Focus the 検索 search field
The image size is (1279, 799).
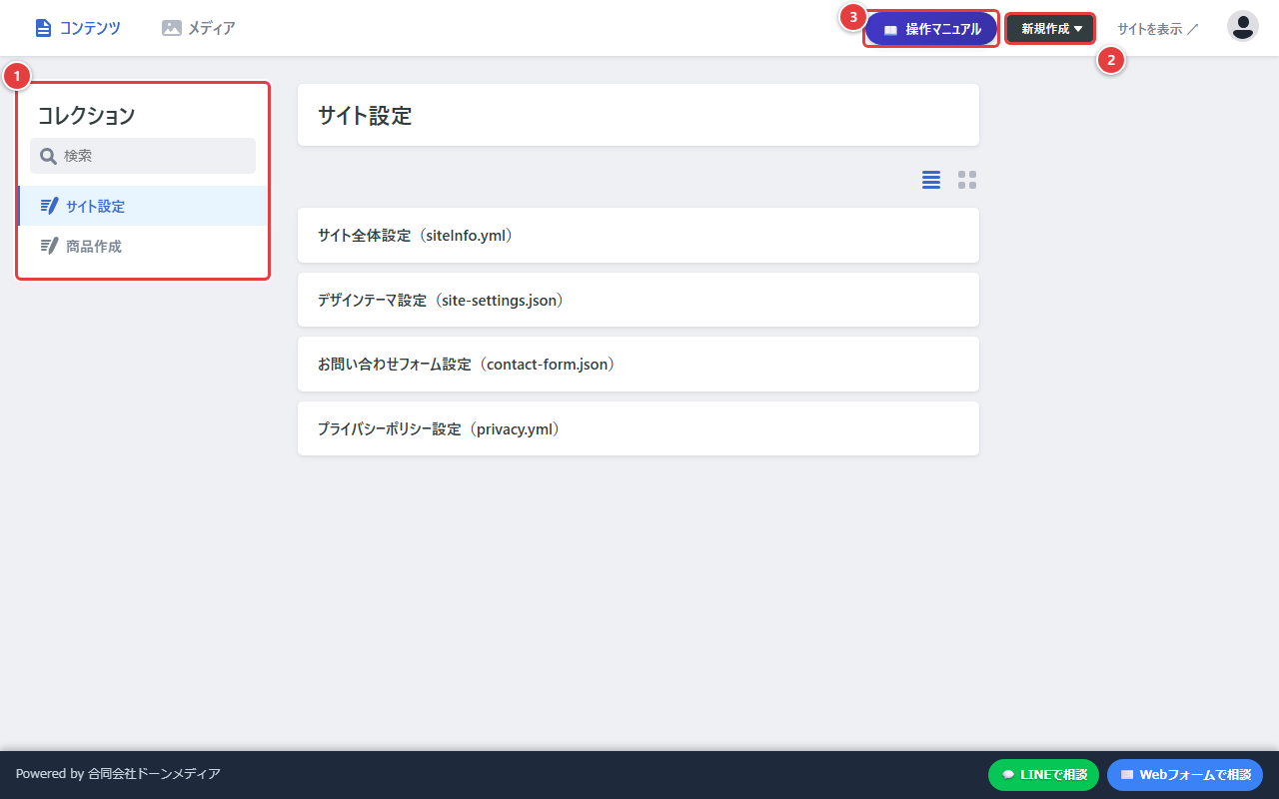pos(143,156)
